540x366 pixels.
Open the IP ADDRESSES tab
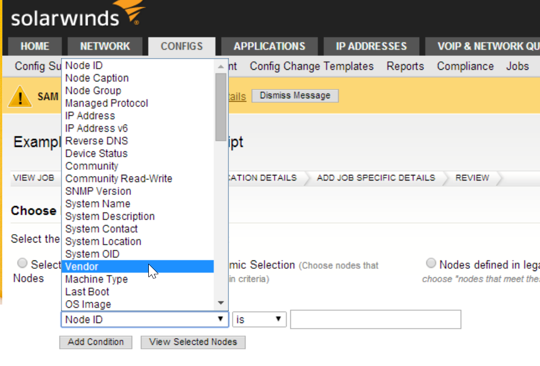click(371, 46)
